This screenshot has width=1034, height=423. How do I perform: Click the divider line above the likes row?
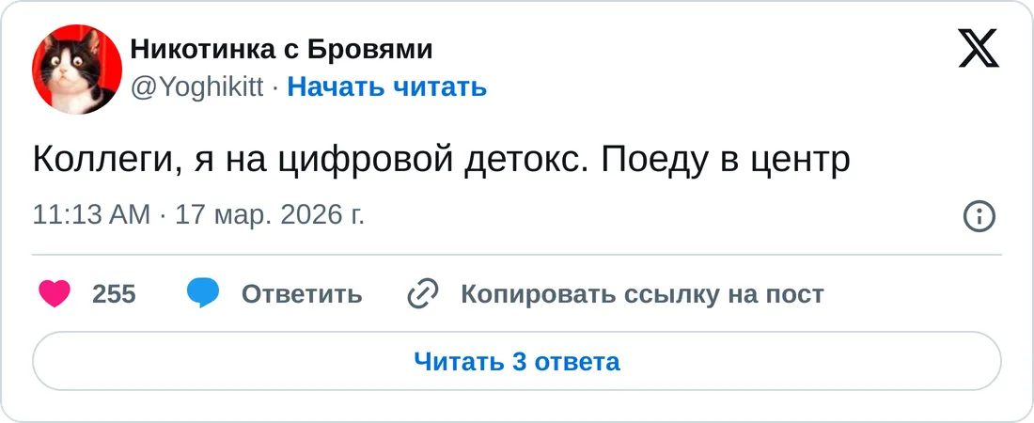[x=517, y=255]
